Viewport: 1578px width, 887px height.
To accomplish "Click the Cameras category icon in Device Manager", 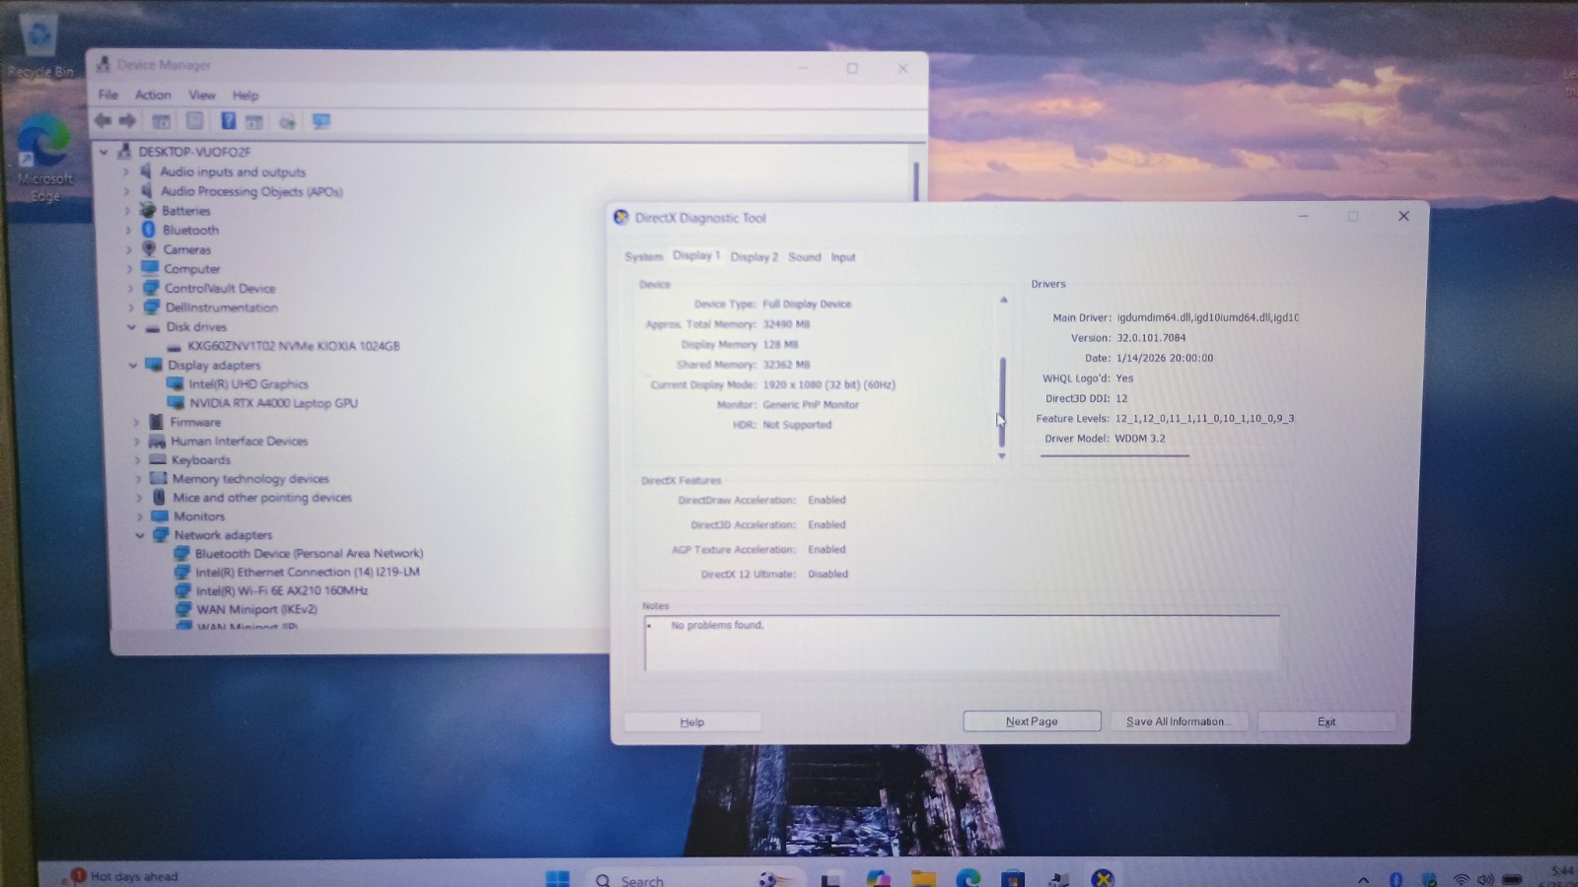I will click(149, 248).
